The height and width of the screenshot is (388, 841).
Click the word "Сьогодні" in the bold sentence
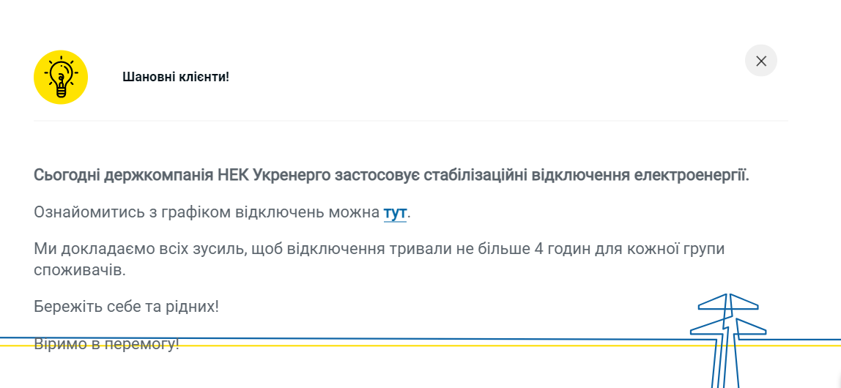point(67,176)
